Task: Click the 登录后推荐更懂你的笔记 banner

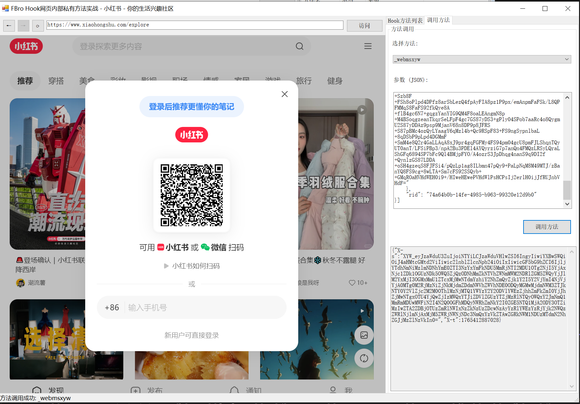Action: click(x=192, y=107)
